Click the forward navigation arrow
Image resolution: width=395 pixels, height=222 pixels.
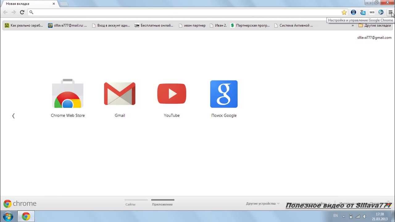(14, 12)
